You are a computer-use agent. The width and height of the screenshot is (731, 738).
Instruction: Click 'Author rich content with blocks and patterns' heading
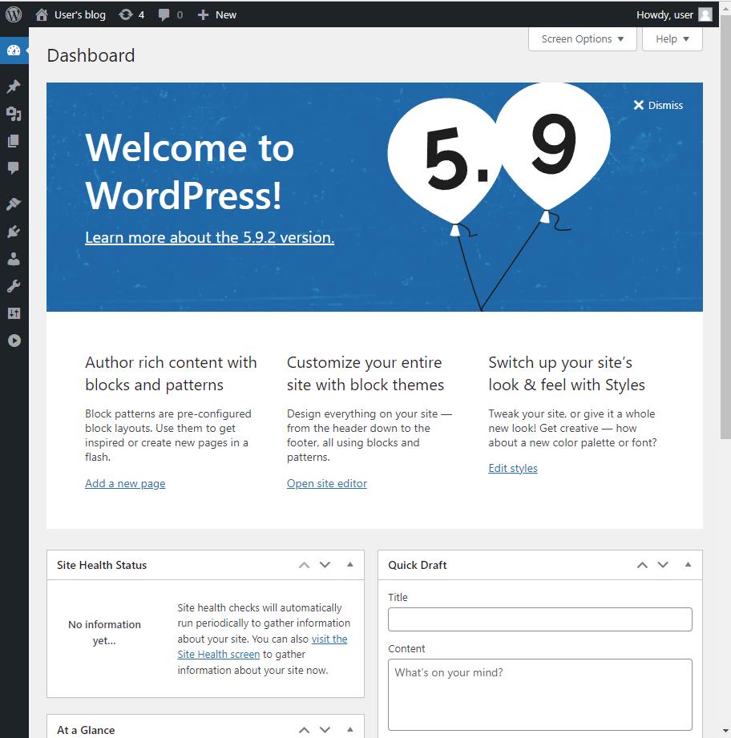(172, 373)
